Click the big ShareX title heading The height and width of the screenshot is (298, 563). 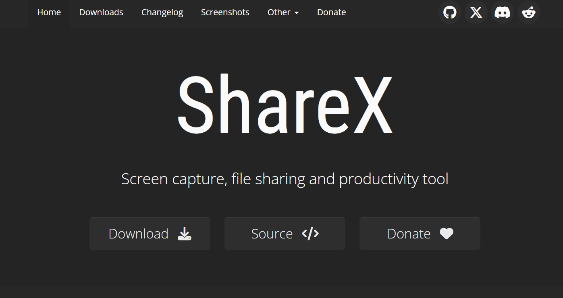tap(285, 105)
